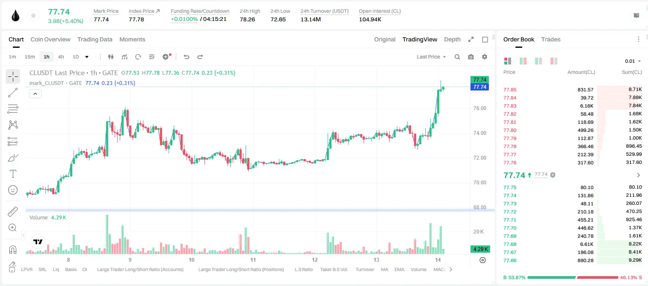
Task: Switch to the Trades tab
Action: pyautogui.click(x=551, y=39)
